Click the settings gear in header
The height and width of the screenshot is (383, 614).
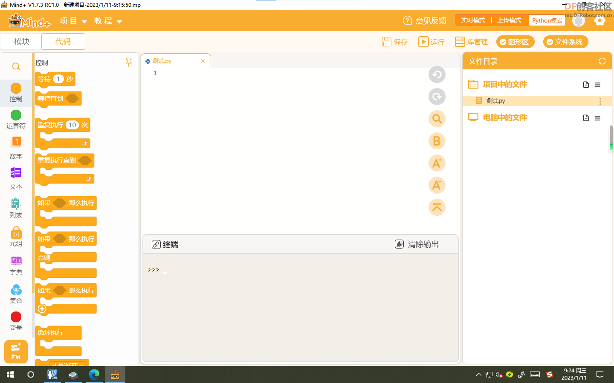(600, 20)
